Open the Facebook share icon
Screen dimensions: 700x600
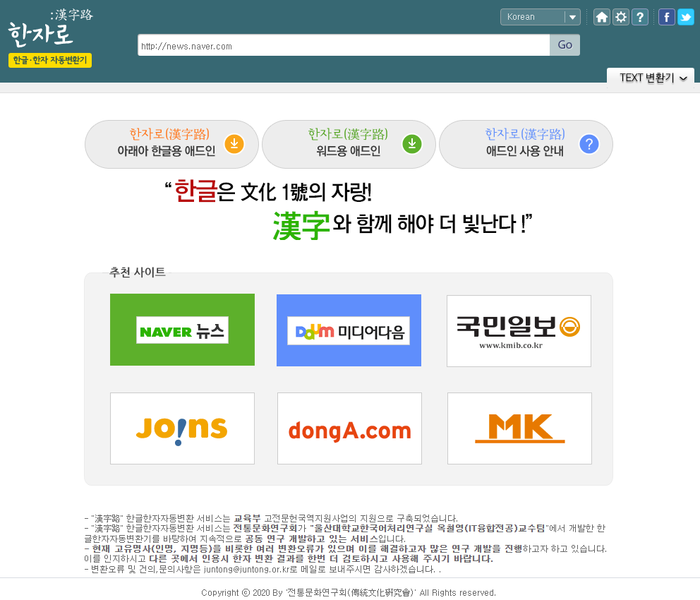tap(667, 18)
